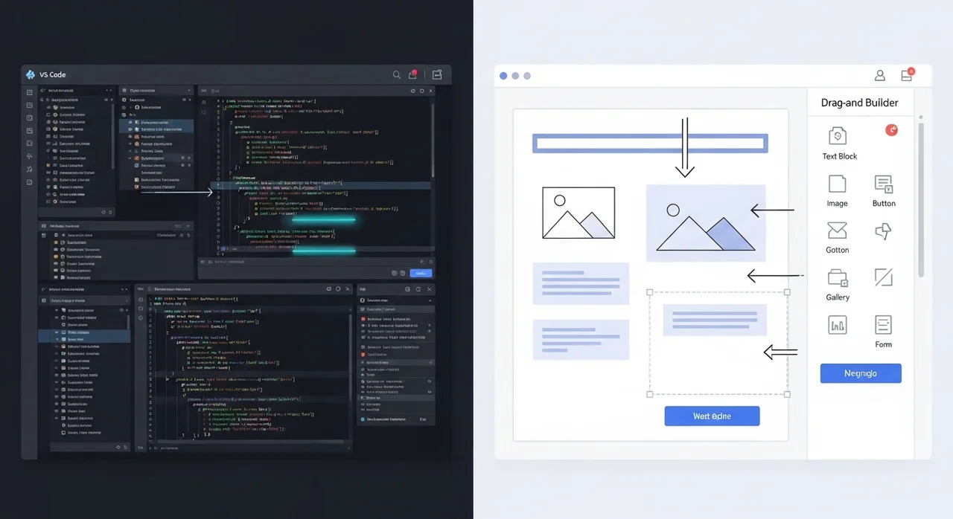Click the search icon in VS Code title bar
Viewport: 953px width, 519px height.
click(397, 75)
